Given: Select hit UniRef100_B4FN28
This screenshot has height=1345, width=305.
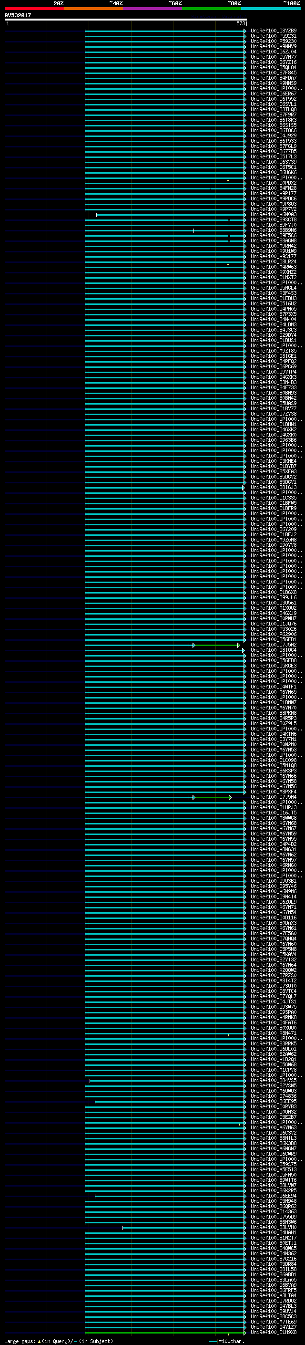Looking at the screenshot, I should coord(274,188).
